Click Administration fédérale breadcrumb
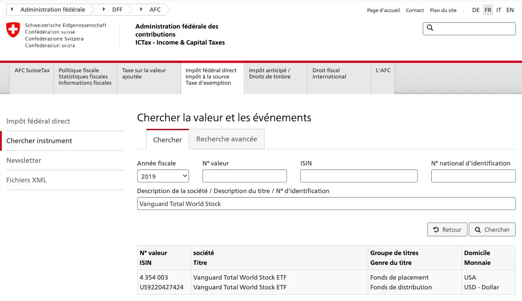The height and width of the screenshot is (301, 522). coord(53,10)
